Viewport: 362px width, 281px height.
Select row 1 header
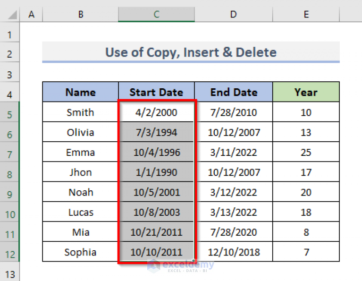click(x=9, y=33)
